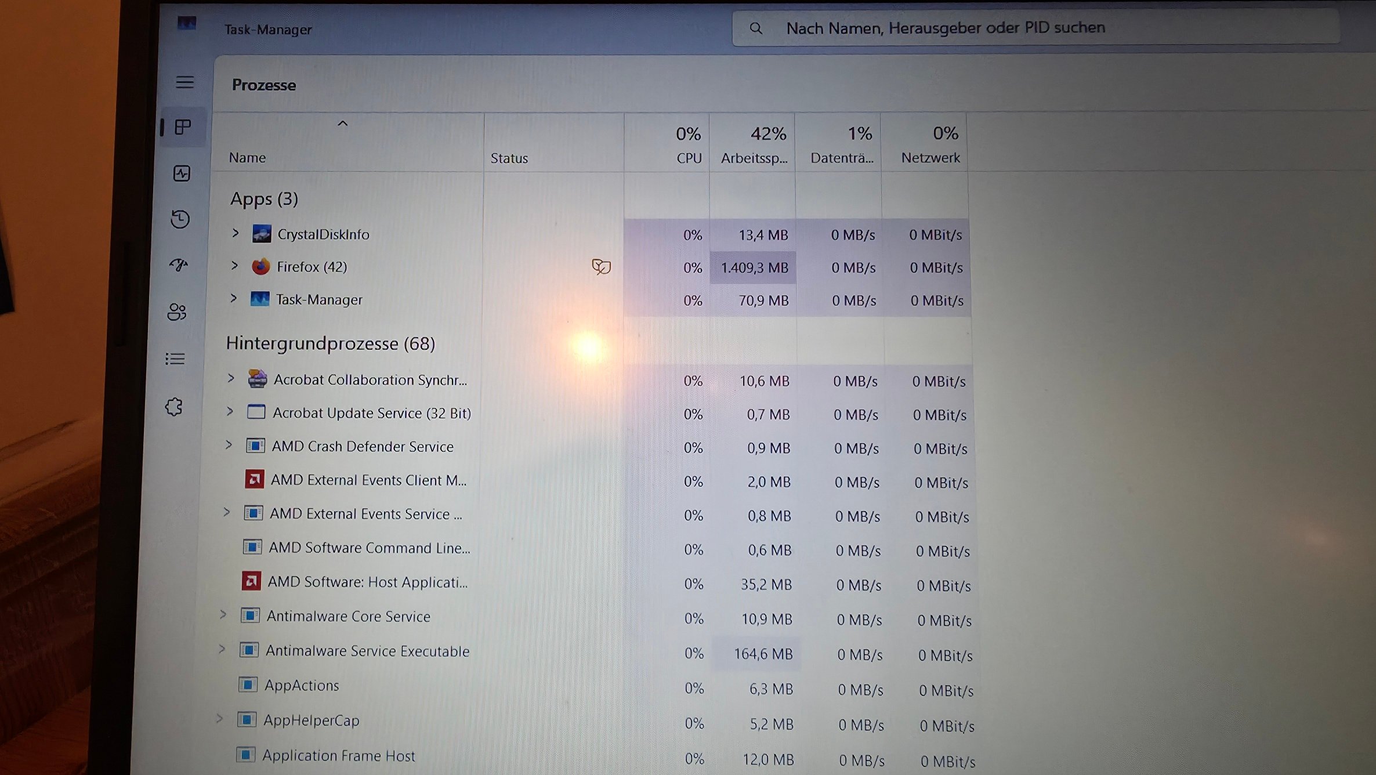Image resolution: width=1376 pixels, height=775 pixels.
Task: Expand the Task-Manager app entry
Action: 233,298
